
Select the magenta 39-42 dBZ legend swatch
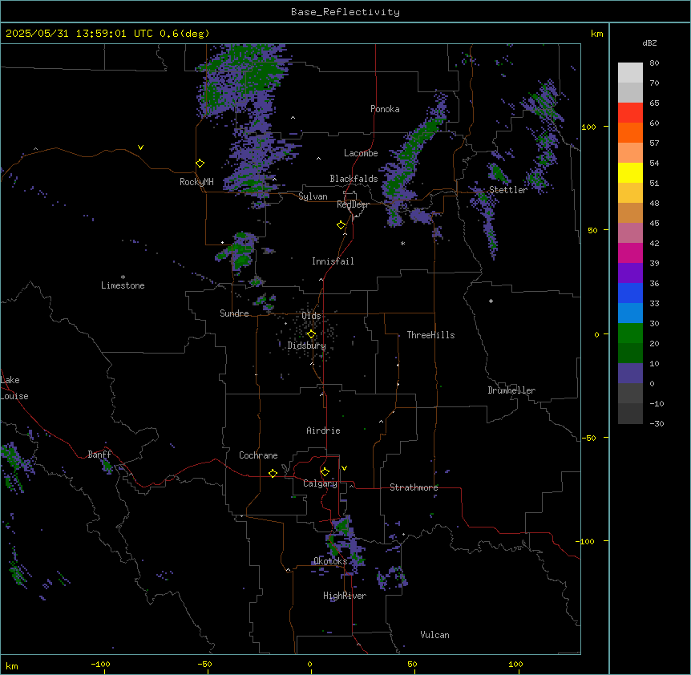[x=630, y=253]
